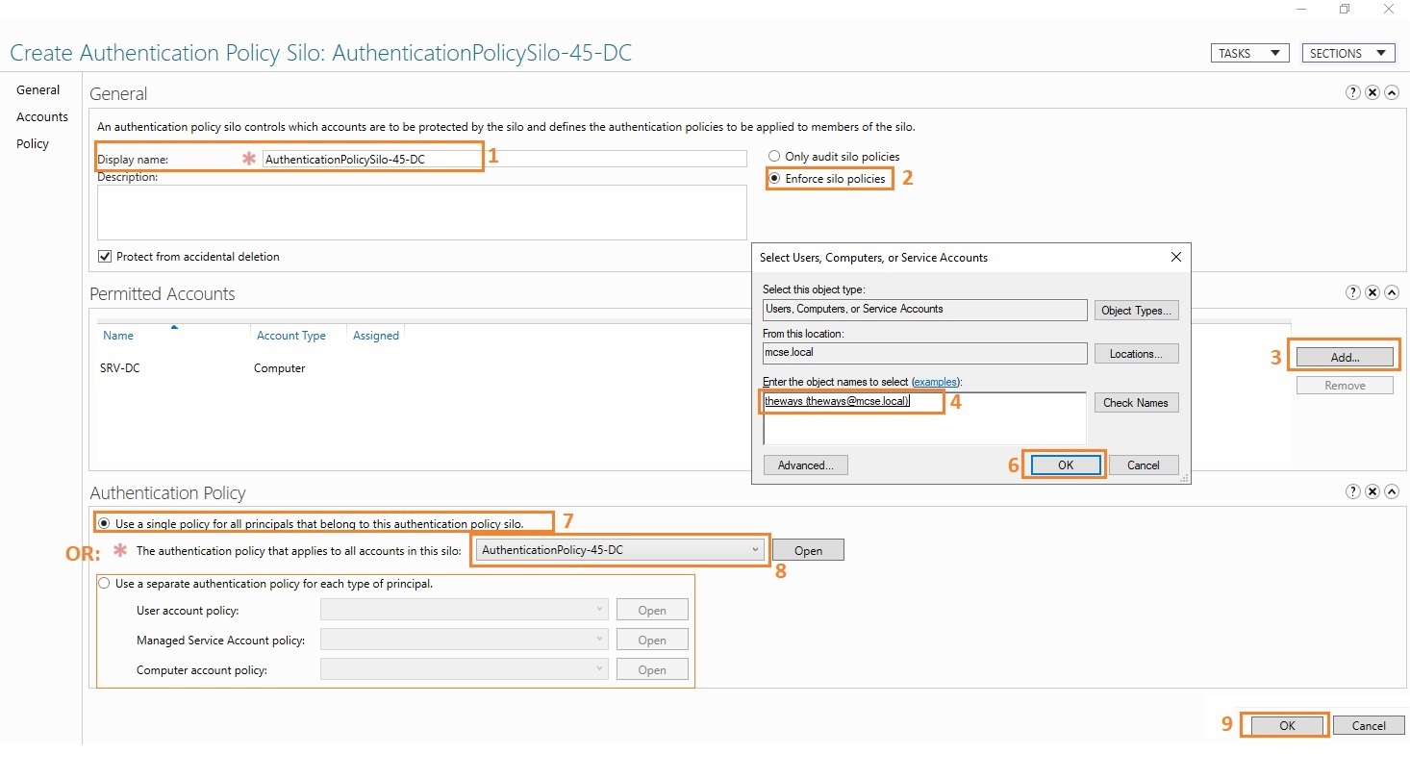Open help for the General section
This screenshot has width=1410, height=779.
click(x=1353, y=91)
